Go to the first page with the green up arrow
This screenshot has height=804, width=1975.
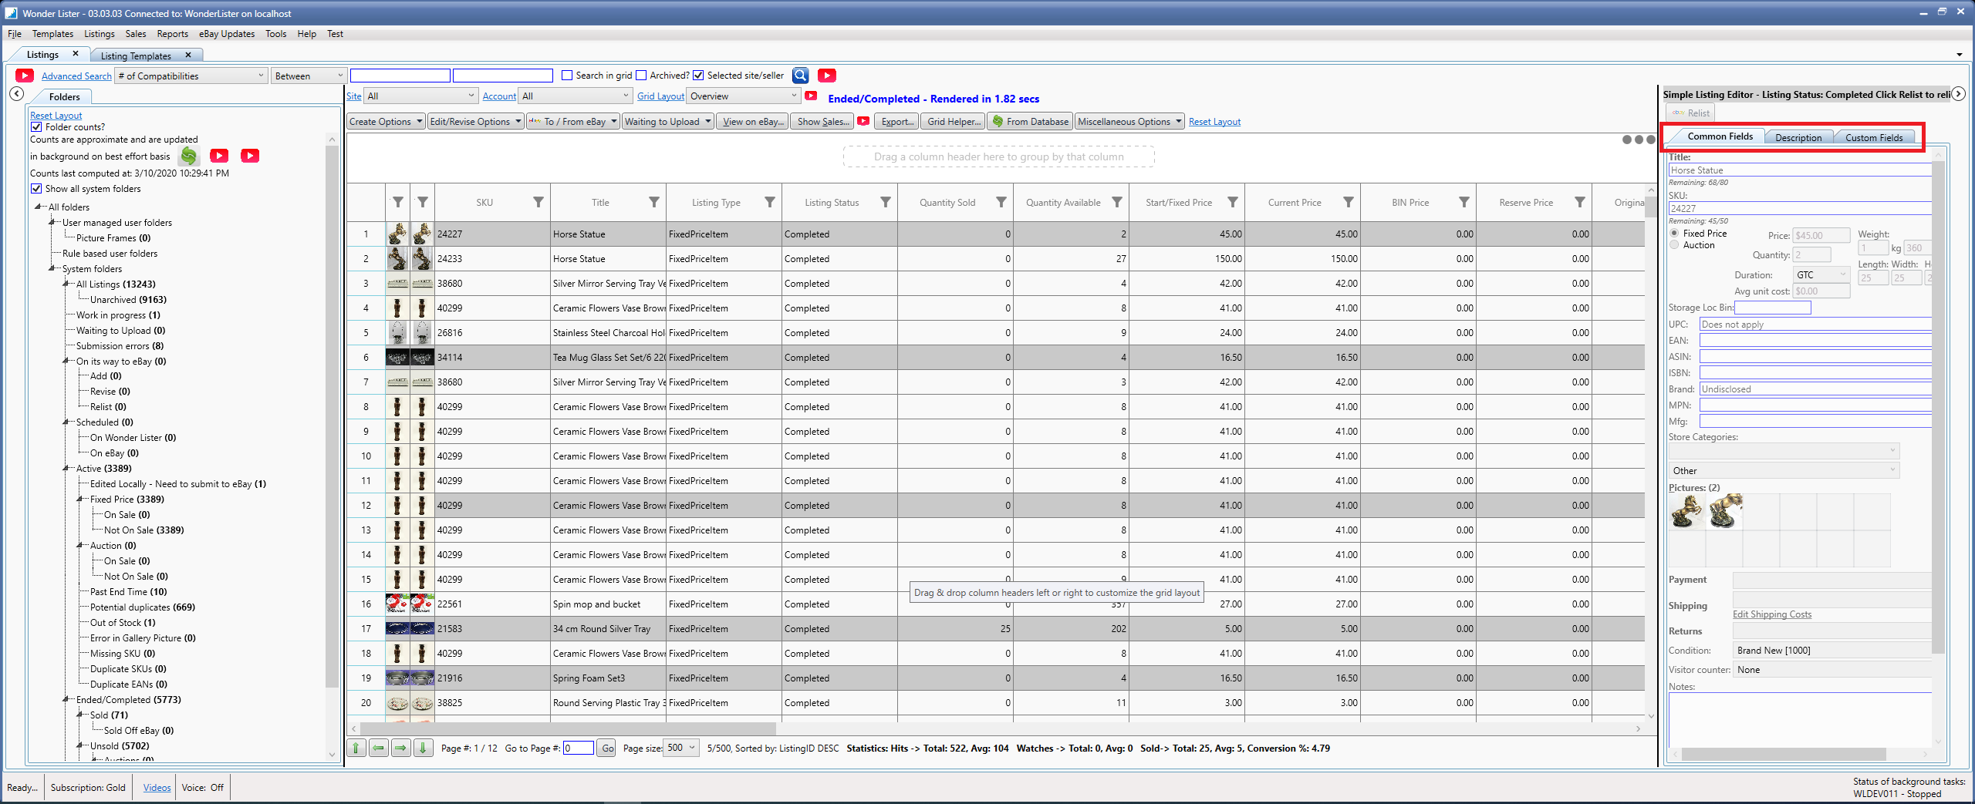coord(356,748)
